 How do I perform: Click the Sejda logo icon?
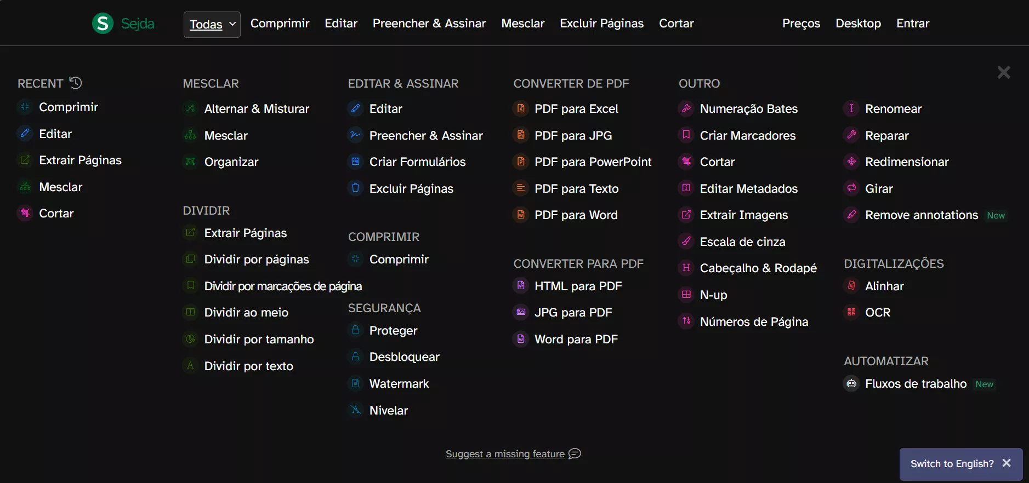tap(103, 24)
